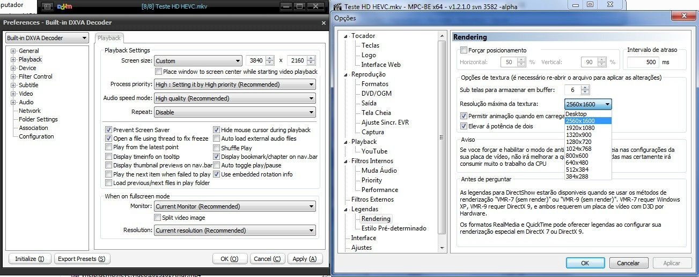Screen dimensions: 699x277
Task: Open the fullscreen Resolution dropdown
Action: tap(235, 230)
